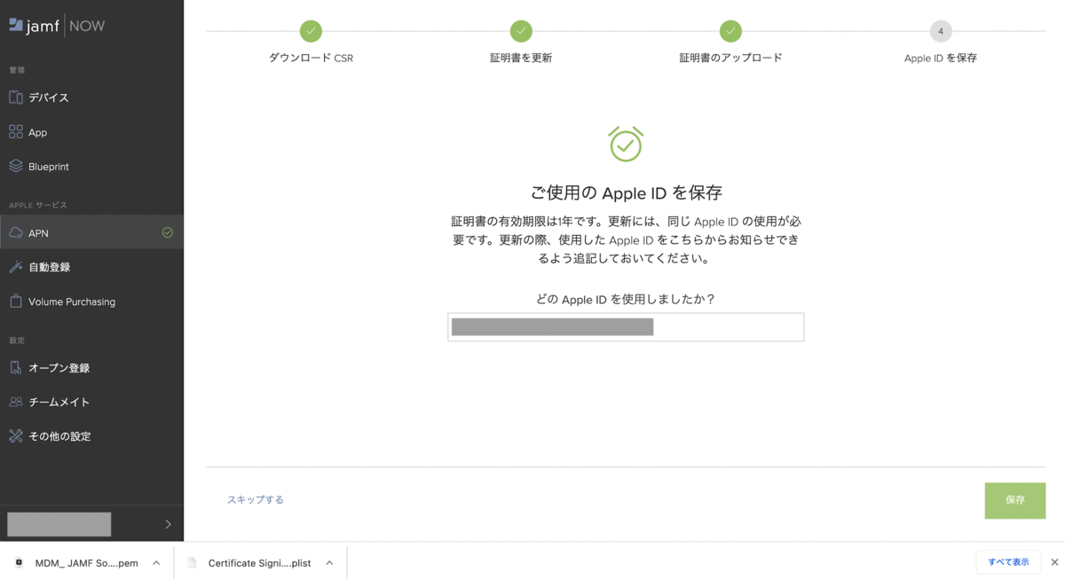Open オープン登録 settings

point(91,367)
